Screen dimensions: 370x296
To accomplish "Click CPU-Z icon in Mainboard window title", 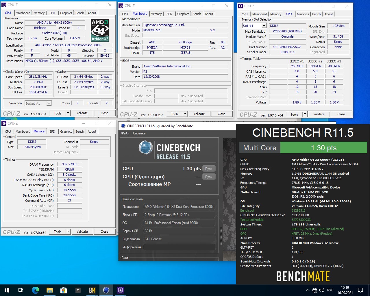I will coord(121,6).
